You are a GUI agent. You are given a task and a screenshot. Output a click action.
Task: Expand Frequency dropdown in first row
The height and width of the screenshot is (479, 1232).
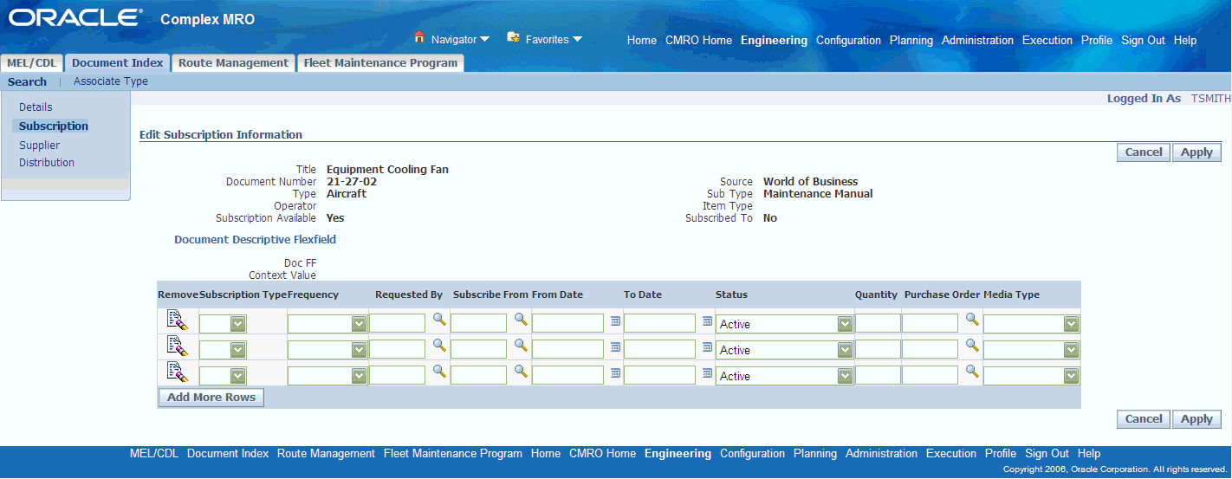[x=327, y=324]
